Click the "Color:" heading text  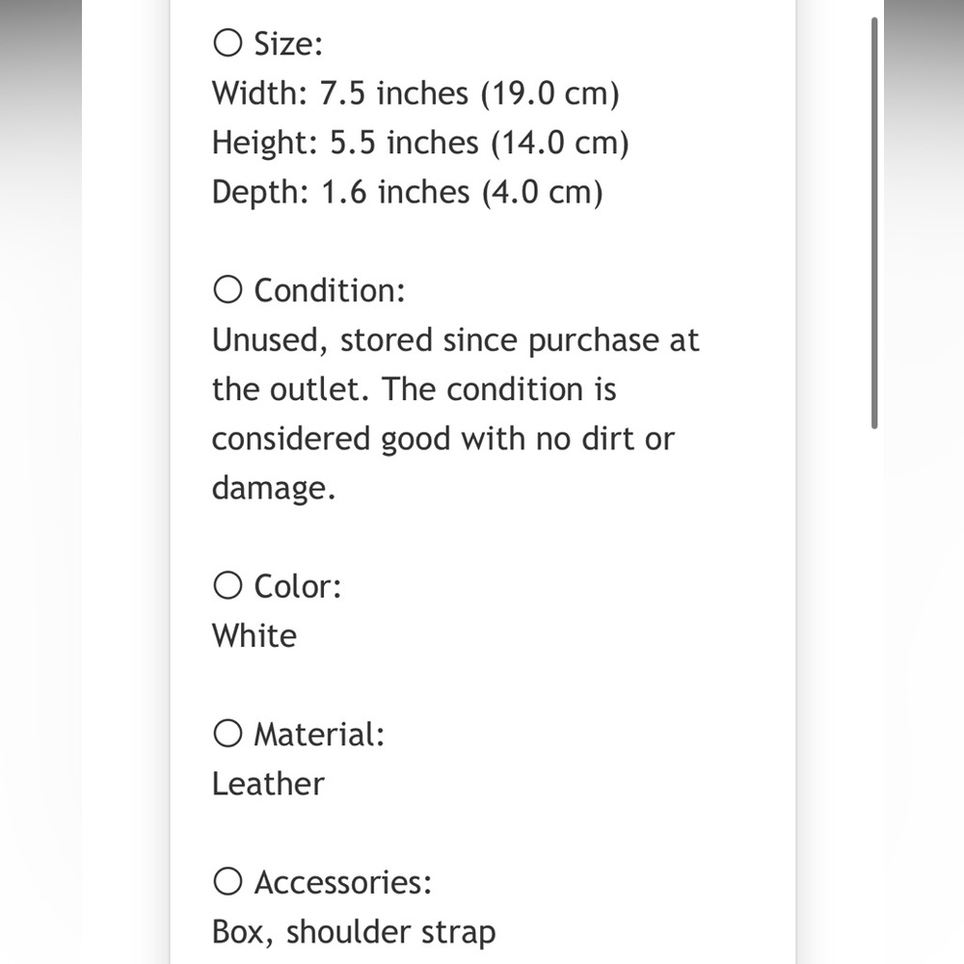[297, 585]
